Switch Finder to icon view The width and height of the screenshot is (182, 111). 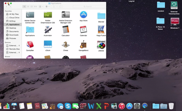point(24,7)
